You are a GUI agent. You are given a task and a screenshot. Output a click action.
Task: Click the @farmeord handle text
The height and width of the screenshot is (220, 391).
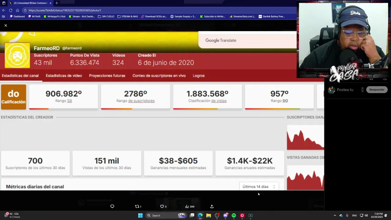[x=72, y=48]
